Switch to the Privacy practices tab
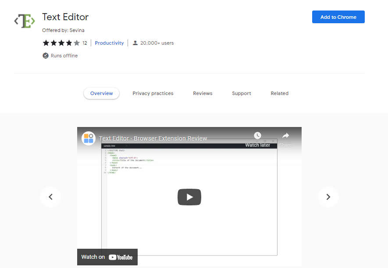Screen dimensions: 388x268 point(153,93)
